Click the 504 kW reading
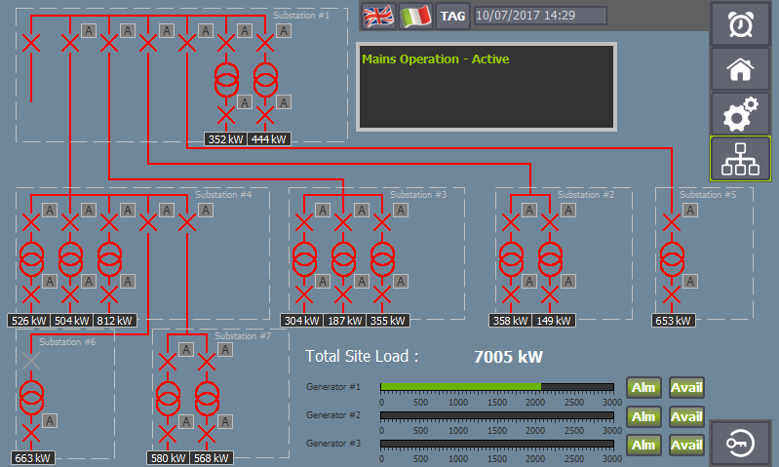This screenshot has height=467, width=779. click(x=71, y=321)
